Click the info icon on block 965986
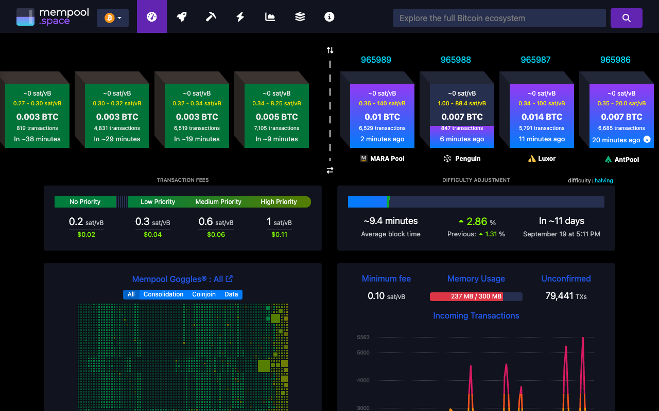This screenshot has width=659, height=411. click(x=647, y=139)
